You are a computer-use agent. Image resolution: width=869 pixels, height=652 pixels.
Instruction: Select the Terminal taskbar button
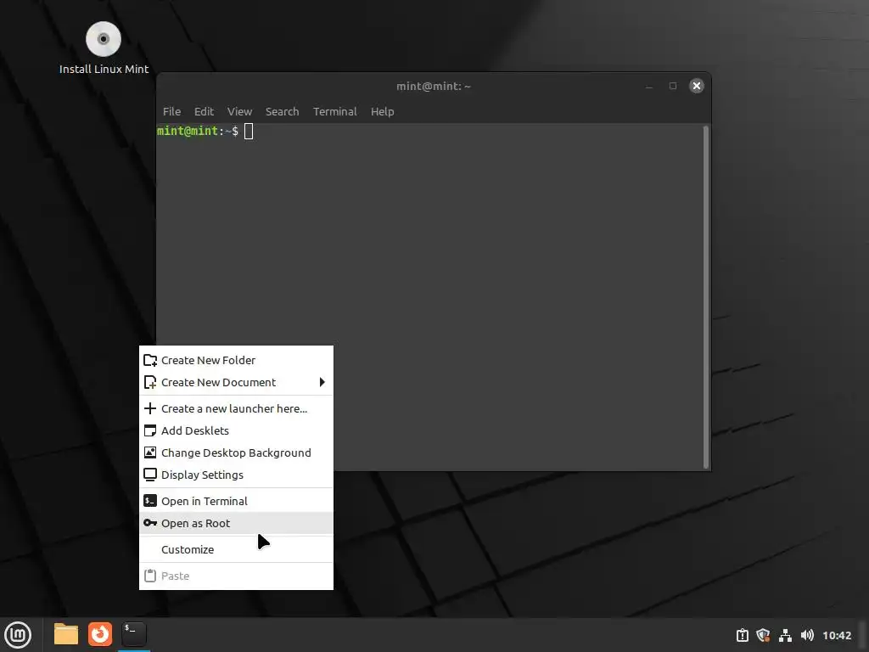click(x=134, y=634)
